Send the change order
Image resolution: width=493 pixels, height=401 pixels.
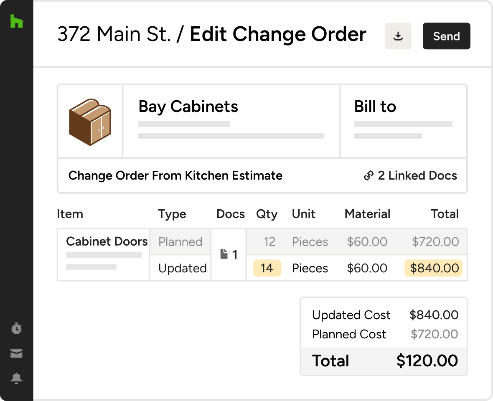coord(447,36)
